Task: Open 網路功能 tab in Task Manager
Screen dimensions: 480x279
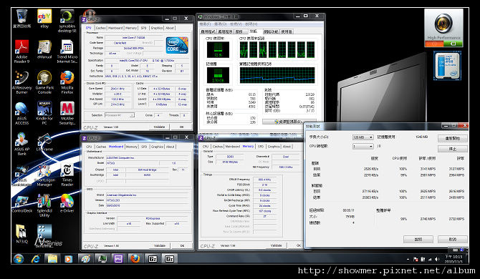Action: point(271,31)
